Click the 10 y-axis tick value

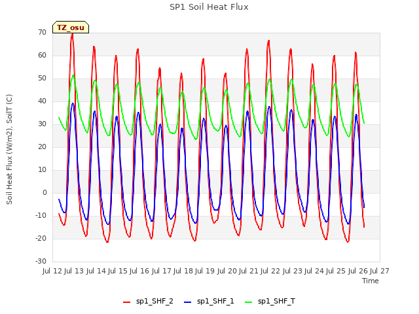[x=42, y=169]
